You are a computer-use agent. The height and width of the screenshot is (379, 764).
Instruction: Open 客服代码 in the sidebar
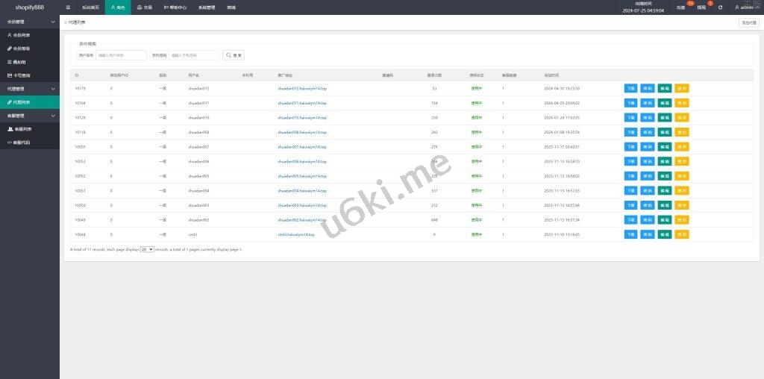(x=22, y=142)
